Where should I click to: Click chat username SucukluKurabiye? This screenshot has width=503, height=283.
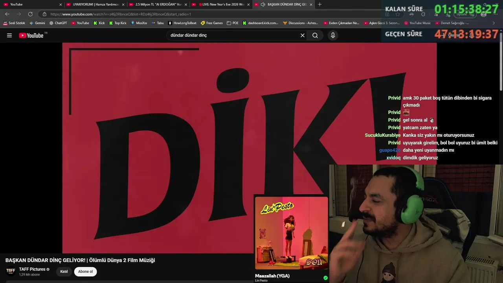point(383,135)
